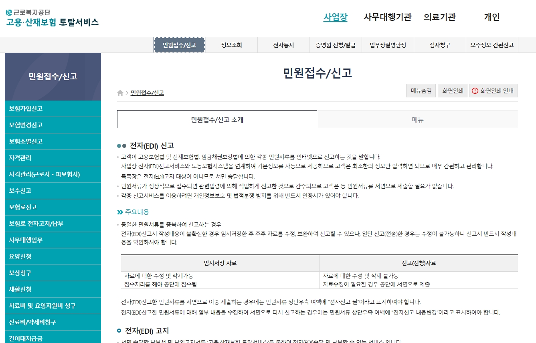Click the 화면인쇄 button
The height and width of the screenshot is (343, 536).
tap(452, 91)
